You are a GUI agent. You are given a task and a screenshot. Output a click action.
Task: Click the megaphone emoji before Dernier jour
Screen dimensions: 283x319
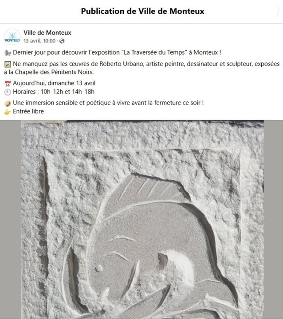pos(8,53)
